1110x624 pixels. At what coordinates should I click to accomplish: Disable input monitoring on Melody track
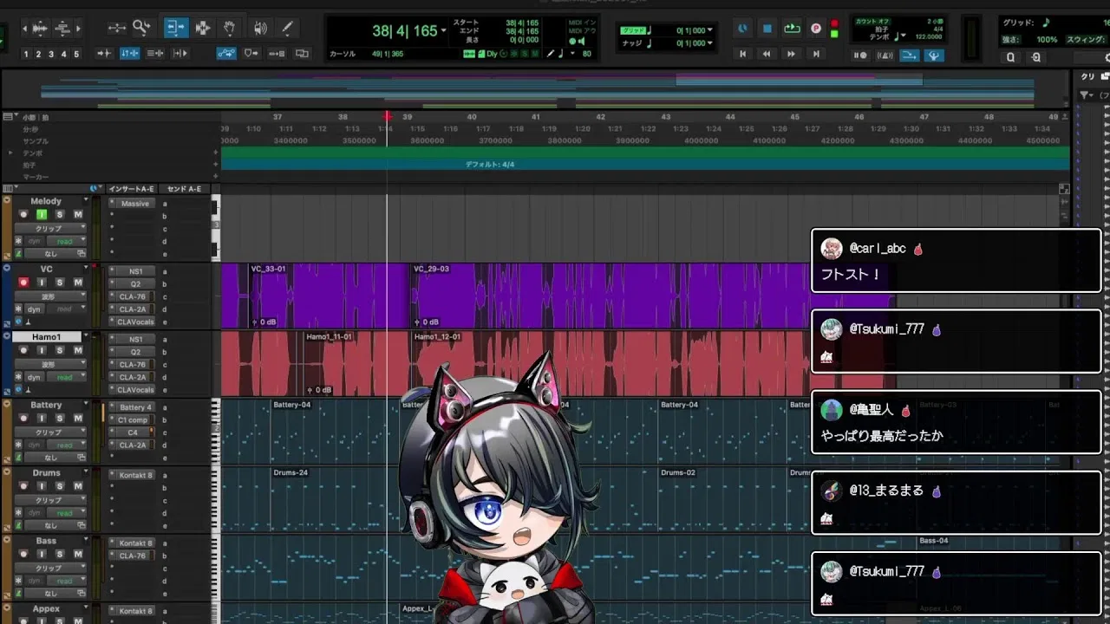click(x=42, y=214)
